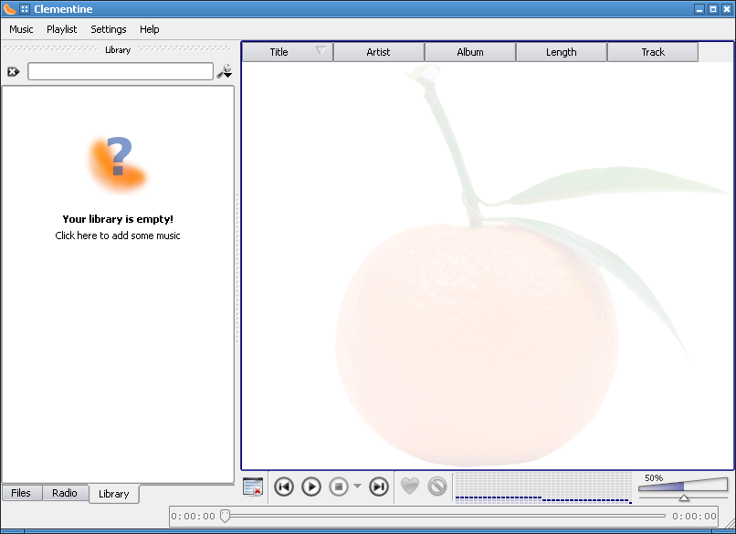Click the 50% volume label
This screenshot has height=534, width=736.
[654, 477]
